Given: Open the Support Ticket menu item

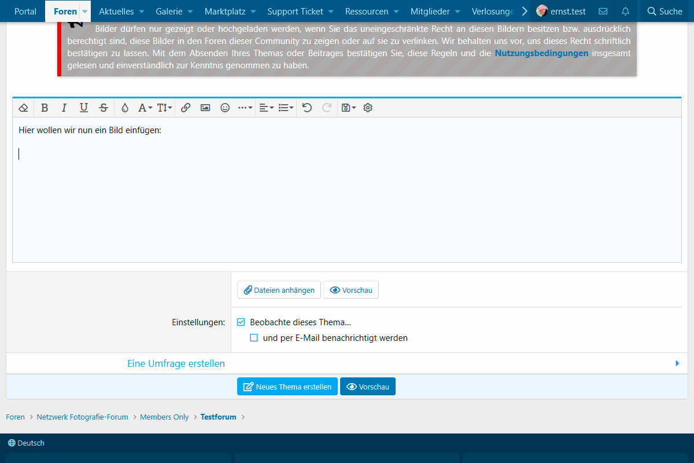Looking at the screenshot, I should [296, 11].
